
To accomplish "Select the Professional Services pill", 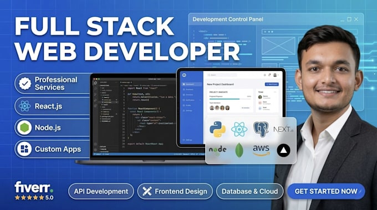I will point(53,83).
